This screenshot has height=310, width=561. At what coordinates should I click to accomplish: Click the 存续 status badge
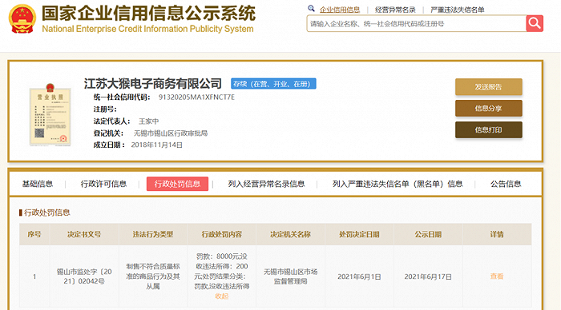pos(273,84)
